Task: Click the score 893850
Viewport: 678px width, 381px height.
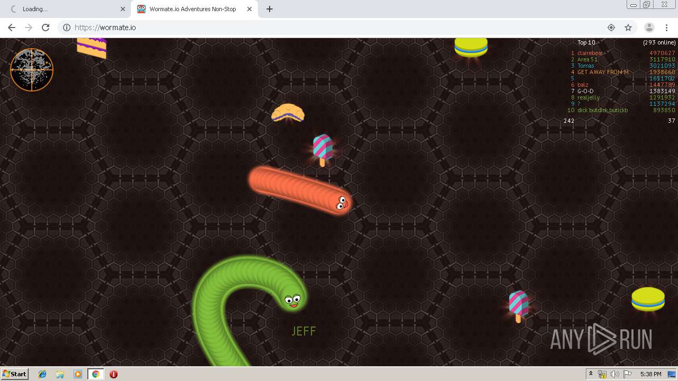Action: 664,110
